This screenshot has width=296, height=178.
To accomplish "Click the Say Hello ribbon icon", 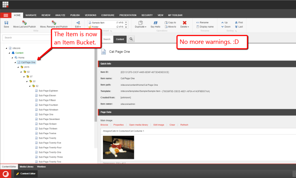I will click(155, 23).
